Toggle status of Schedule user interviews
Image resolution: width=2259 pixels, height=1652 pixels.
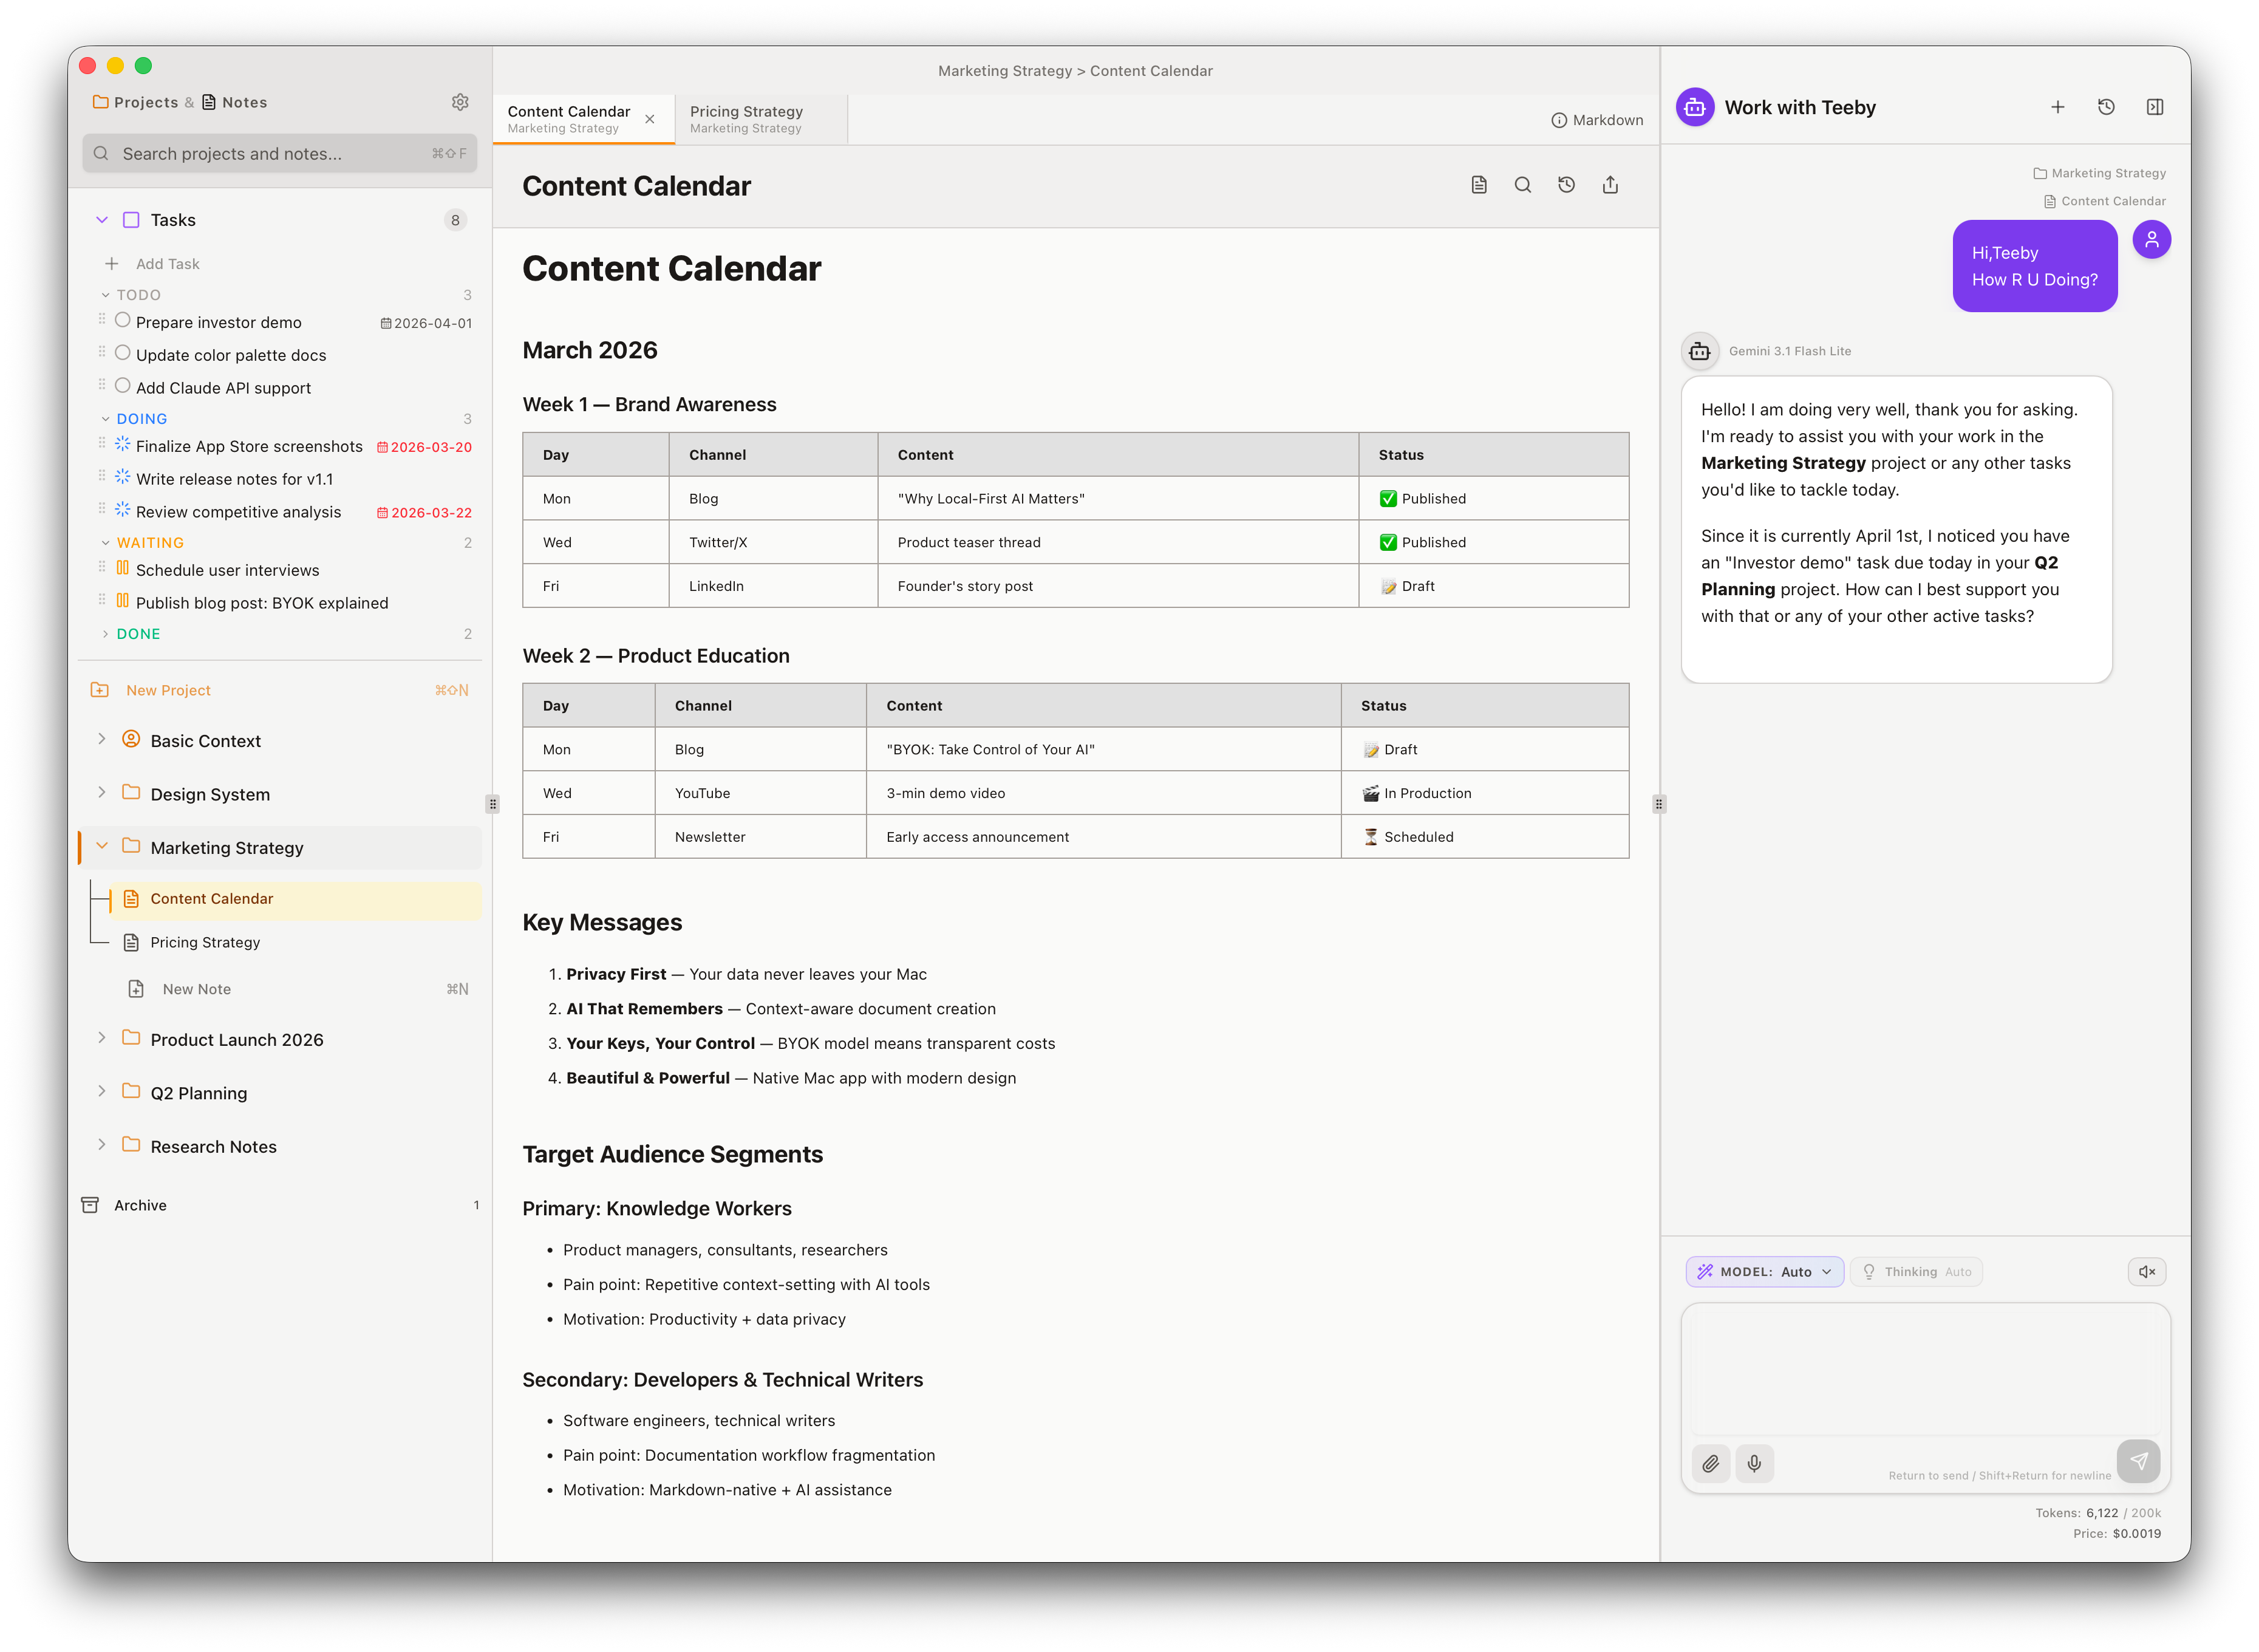(123, 568)
